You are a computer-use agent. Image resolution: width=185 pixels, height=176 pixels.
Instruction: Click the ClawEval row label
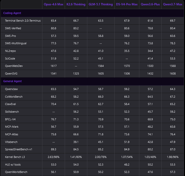click(10, 104)
